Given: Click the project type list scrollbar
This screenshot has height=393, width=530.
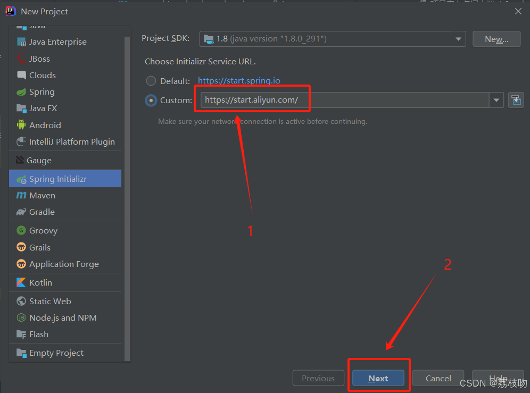Looking at the screenshot, I should [x=127, y=198].
